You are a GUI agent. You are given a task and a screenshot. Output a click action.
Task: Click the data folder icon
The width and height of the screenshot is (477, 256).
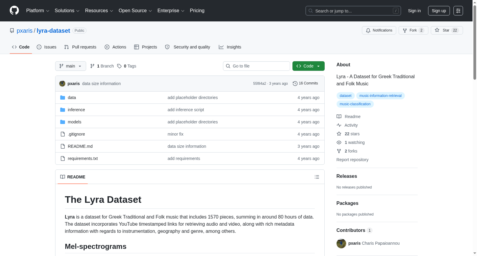coord(63,98)
